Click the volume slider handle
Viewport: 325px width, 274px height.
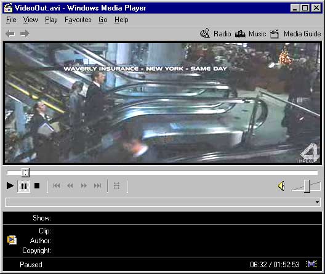(x=307, y=186)
